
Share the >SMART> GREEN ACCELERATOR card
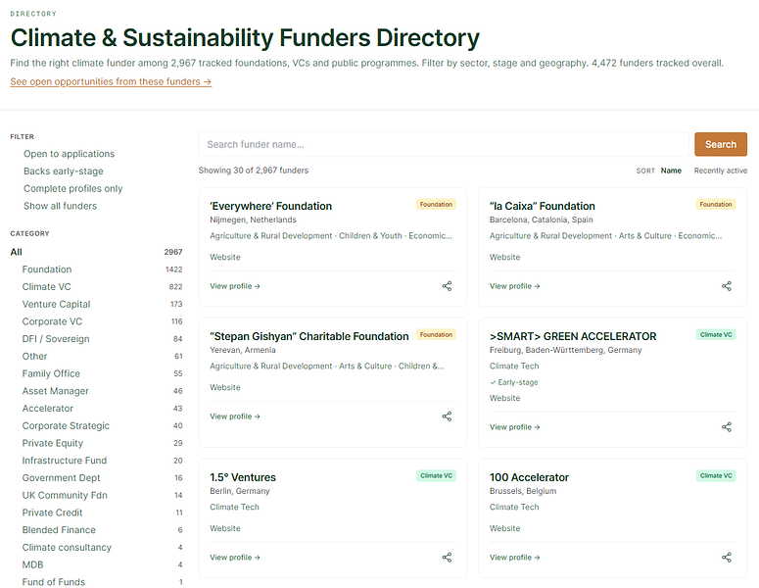[x=727, y=427]
